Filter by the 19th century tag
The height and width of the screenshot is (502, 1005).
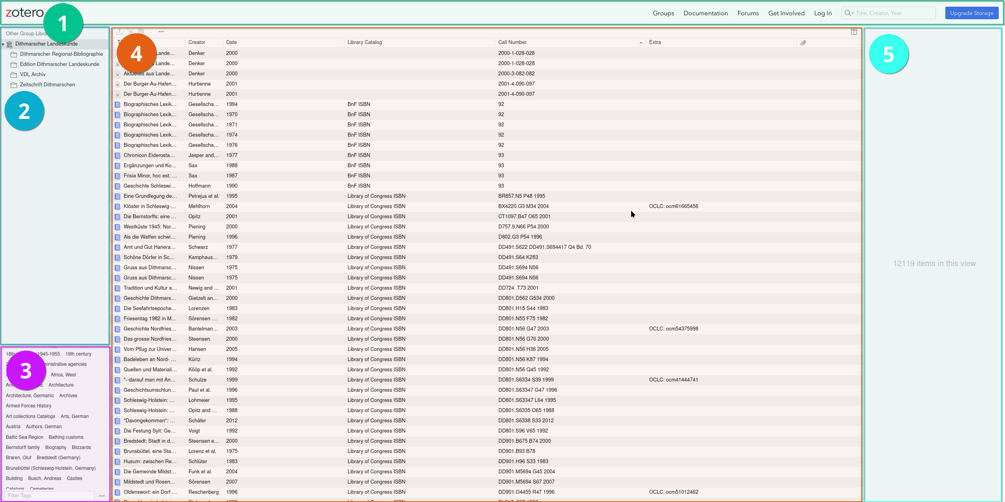pyautogui.click(x=78, y=354)
